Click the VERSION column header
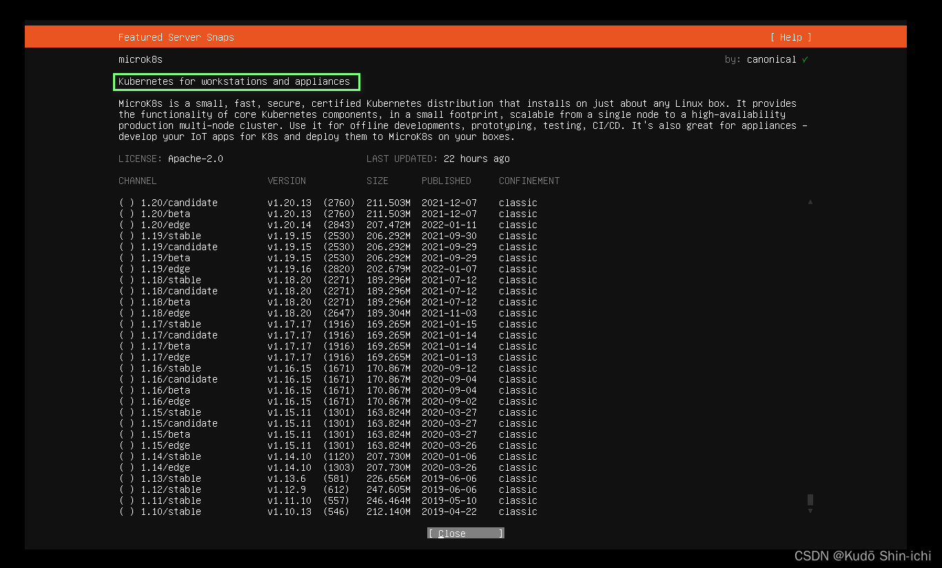 [x=287, y=181]
